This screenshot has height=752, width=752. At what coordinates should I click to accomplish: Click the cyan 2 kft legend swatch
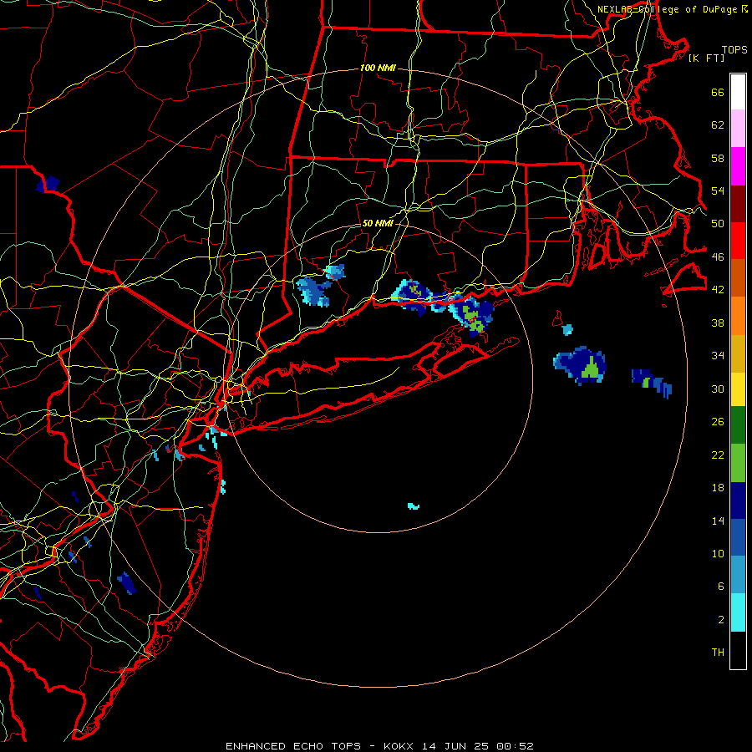click(738, 612)
